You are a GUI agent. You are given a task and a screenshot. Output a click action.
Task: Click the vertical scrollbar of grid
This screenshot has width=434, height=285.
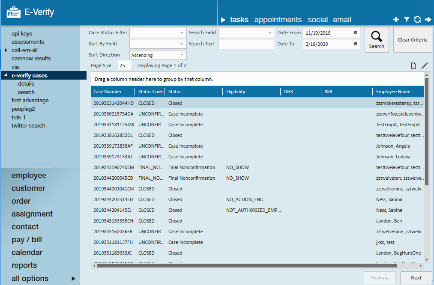[x=427, y=131]
